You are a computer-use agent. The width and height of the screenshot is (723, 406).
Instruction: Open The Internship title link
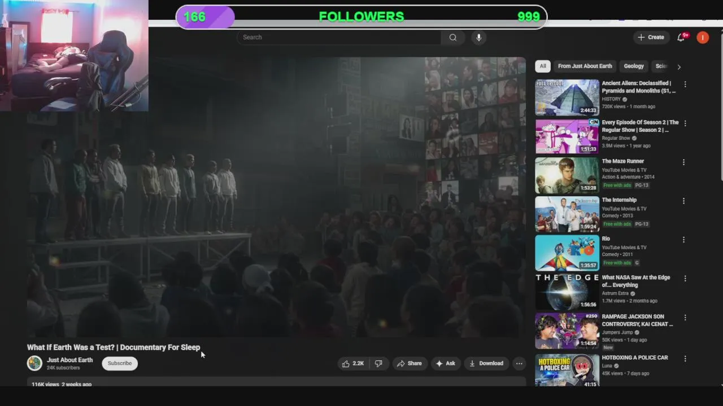(619, 200)
